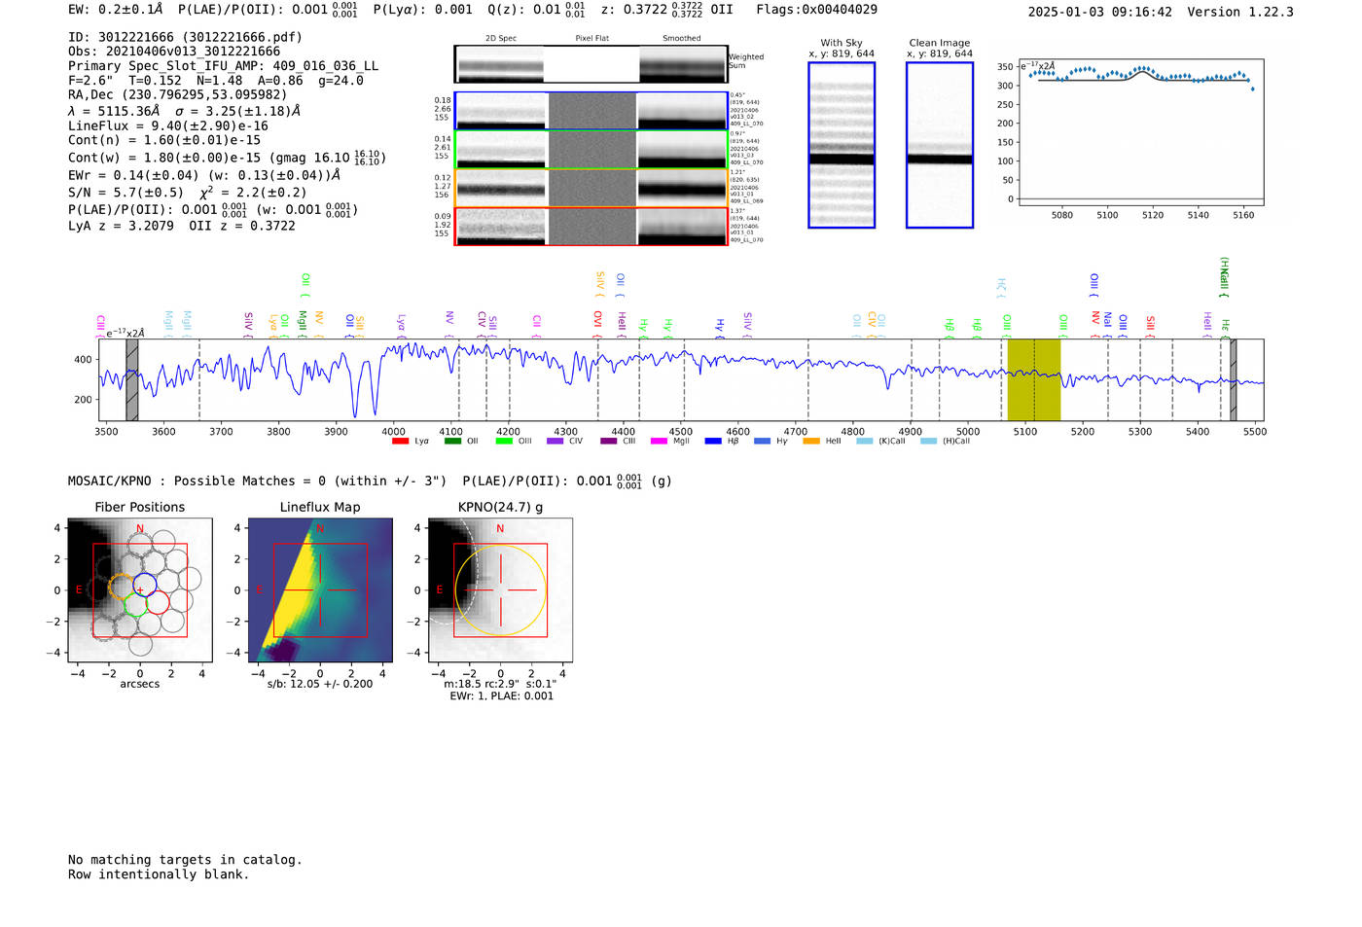Click the orange HeII legend swatch
Image resolution: width=1362 pixels, height=927 pixels.
pyautogui.click(x=811, y=441)
